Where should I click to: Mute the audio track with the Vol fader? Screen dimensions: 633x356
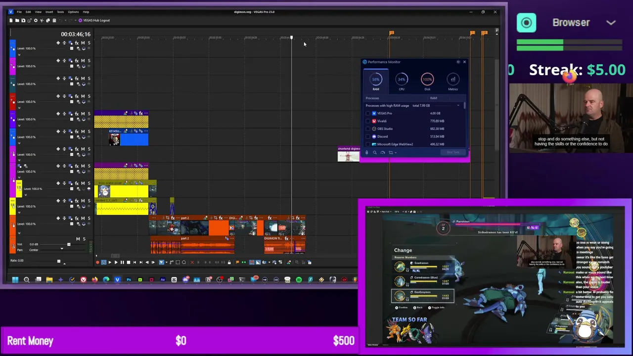click(x=78, y=239)
